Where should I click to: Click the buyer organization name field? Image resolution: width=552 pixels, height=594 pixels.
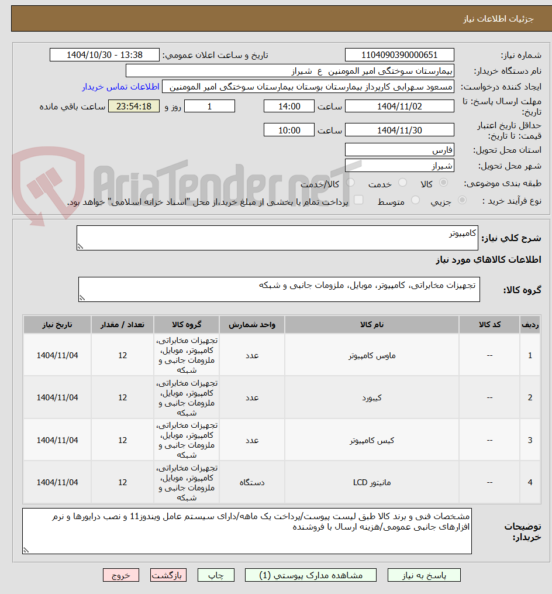click(x=289, y=71)
